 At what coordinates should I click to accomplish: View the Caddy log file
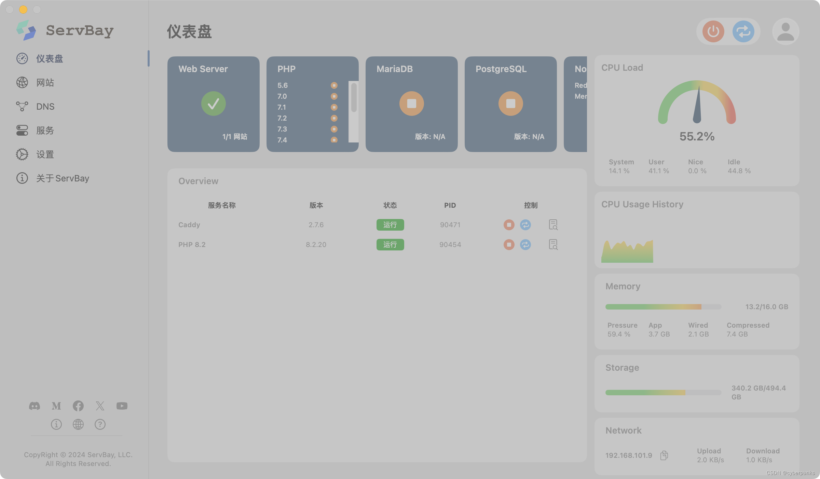553,225
